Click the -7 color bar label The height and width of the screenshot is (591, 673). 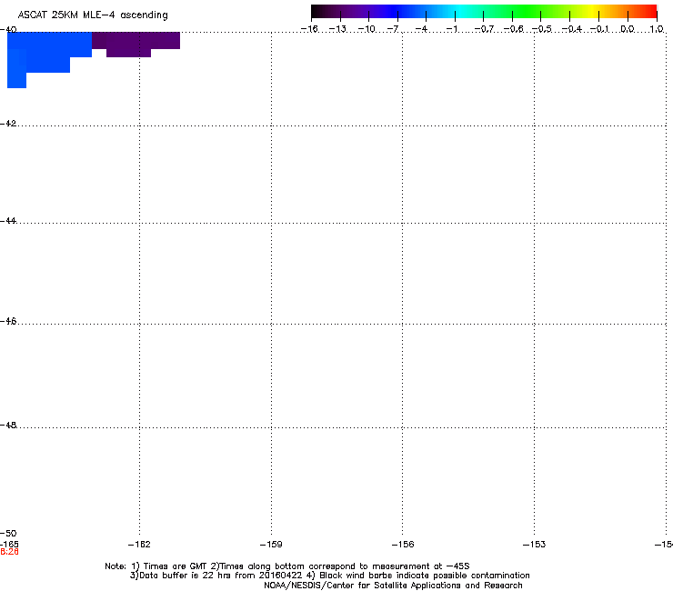click(393, 29)
